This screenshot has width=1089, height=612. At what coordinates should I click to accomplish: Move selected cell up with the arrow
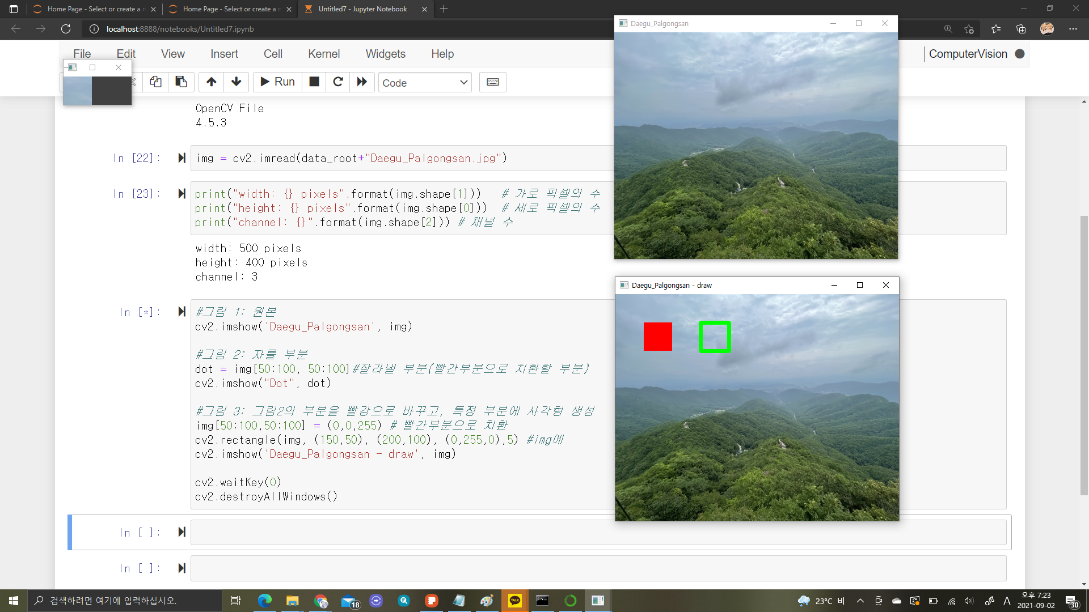(x=211, y=82)
